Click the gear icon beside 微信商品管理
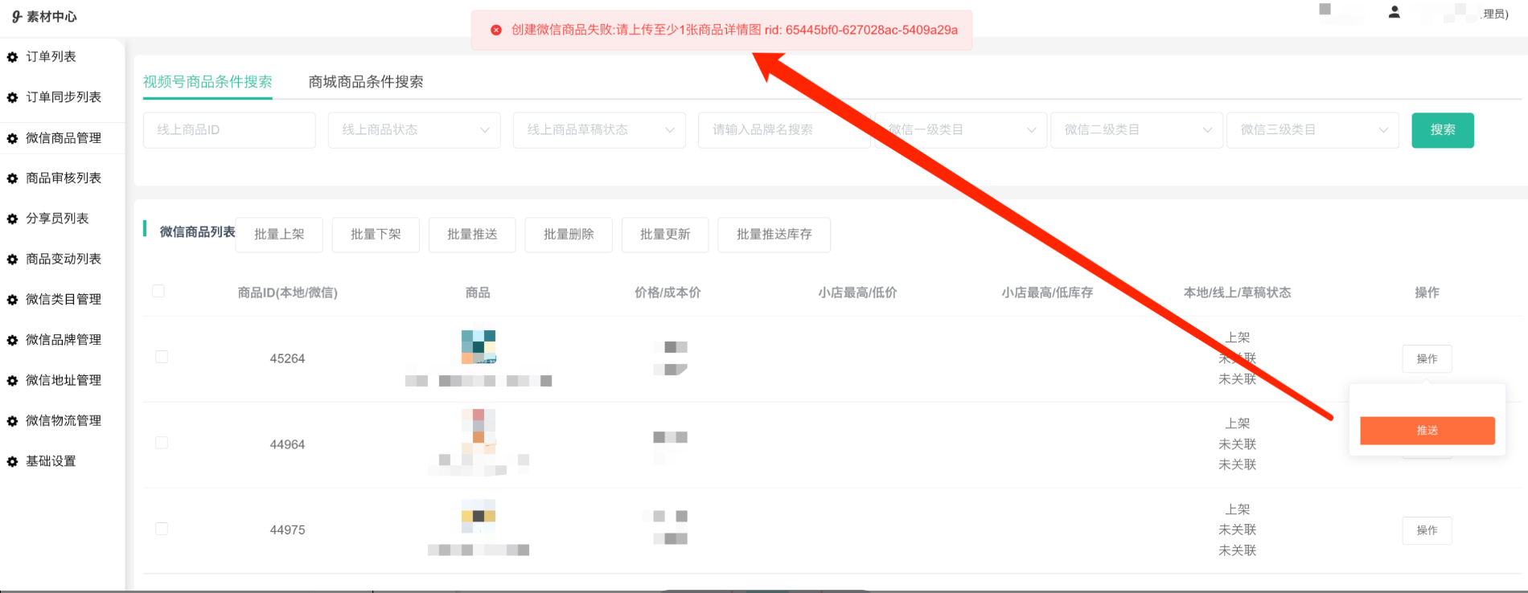 (x=12, y=138)
